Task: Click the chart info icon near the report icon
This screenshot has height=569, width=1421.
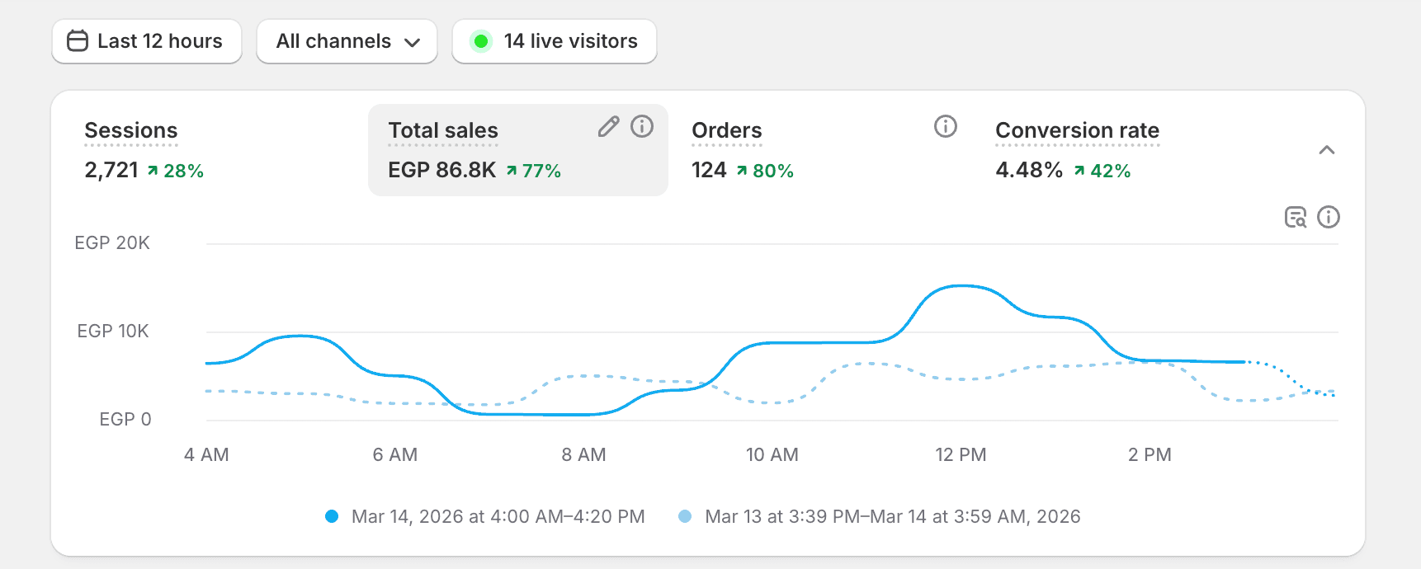Action: [x=1329, y=217]
